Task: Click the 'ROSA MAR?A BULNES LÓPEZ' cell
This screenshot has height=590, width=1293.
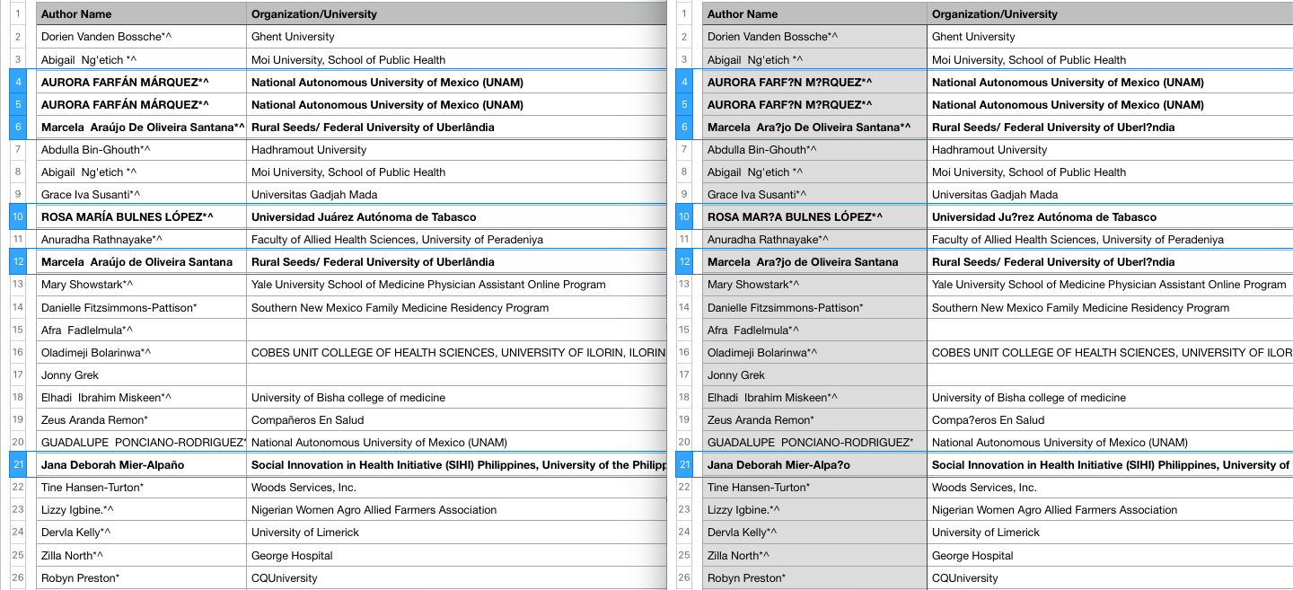Action: pos(795,217)
